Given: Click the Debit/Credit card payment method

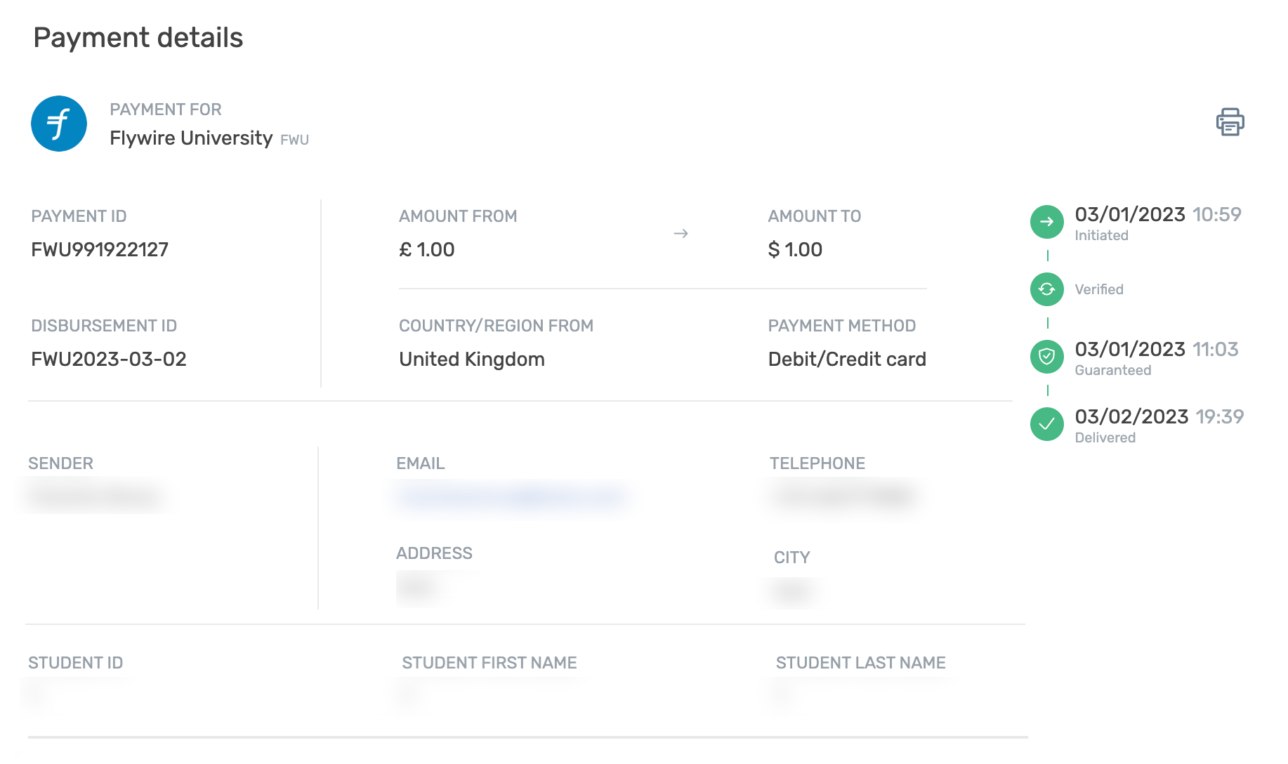Looking at the screenshot, I should [x=847, y=359].
